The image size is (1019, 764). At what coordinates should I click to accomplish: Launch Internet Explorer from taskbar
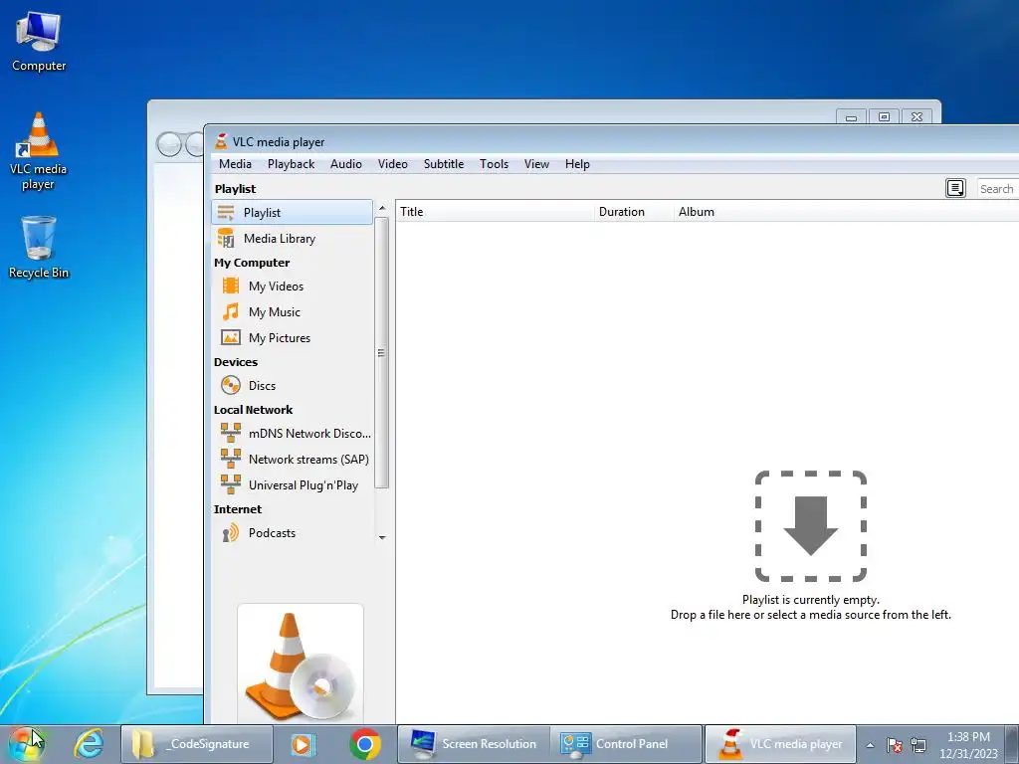point(89,744)
